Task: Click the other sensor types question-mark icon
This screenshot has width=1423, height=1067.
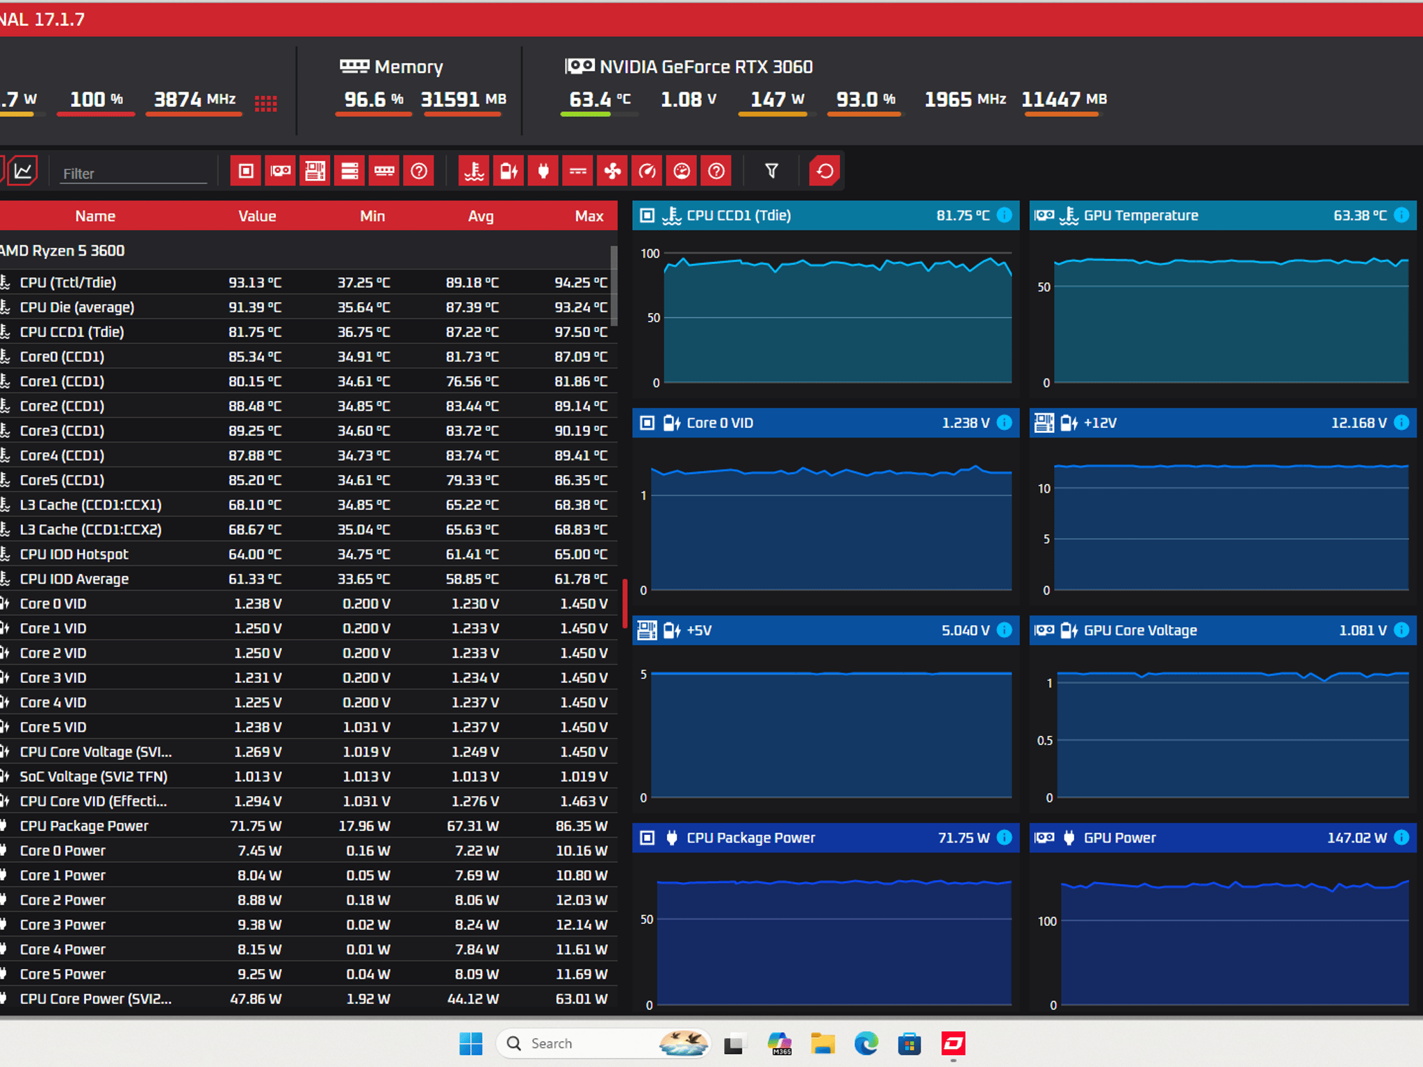Action: click(716, 171)
